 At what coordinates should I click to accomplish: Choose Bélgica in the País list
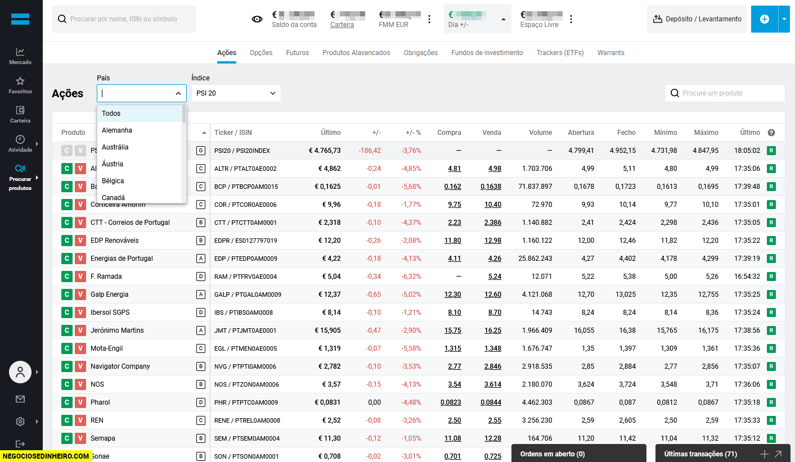[x=140, y=181]
